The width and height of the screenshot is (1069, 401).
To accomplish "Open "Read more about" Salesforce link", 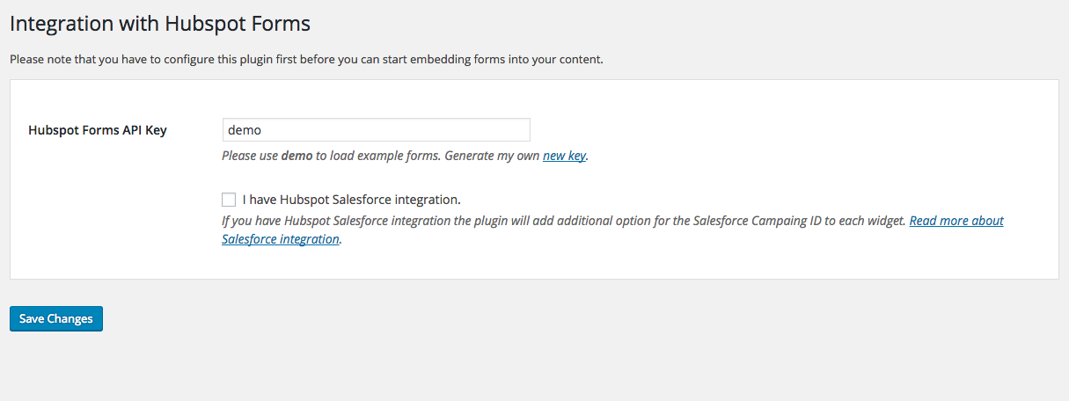I will tap(956, 221).
